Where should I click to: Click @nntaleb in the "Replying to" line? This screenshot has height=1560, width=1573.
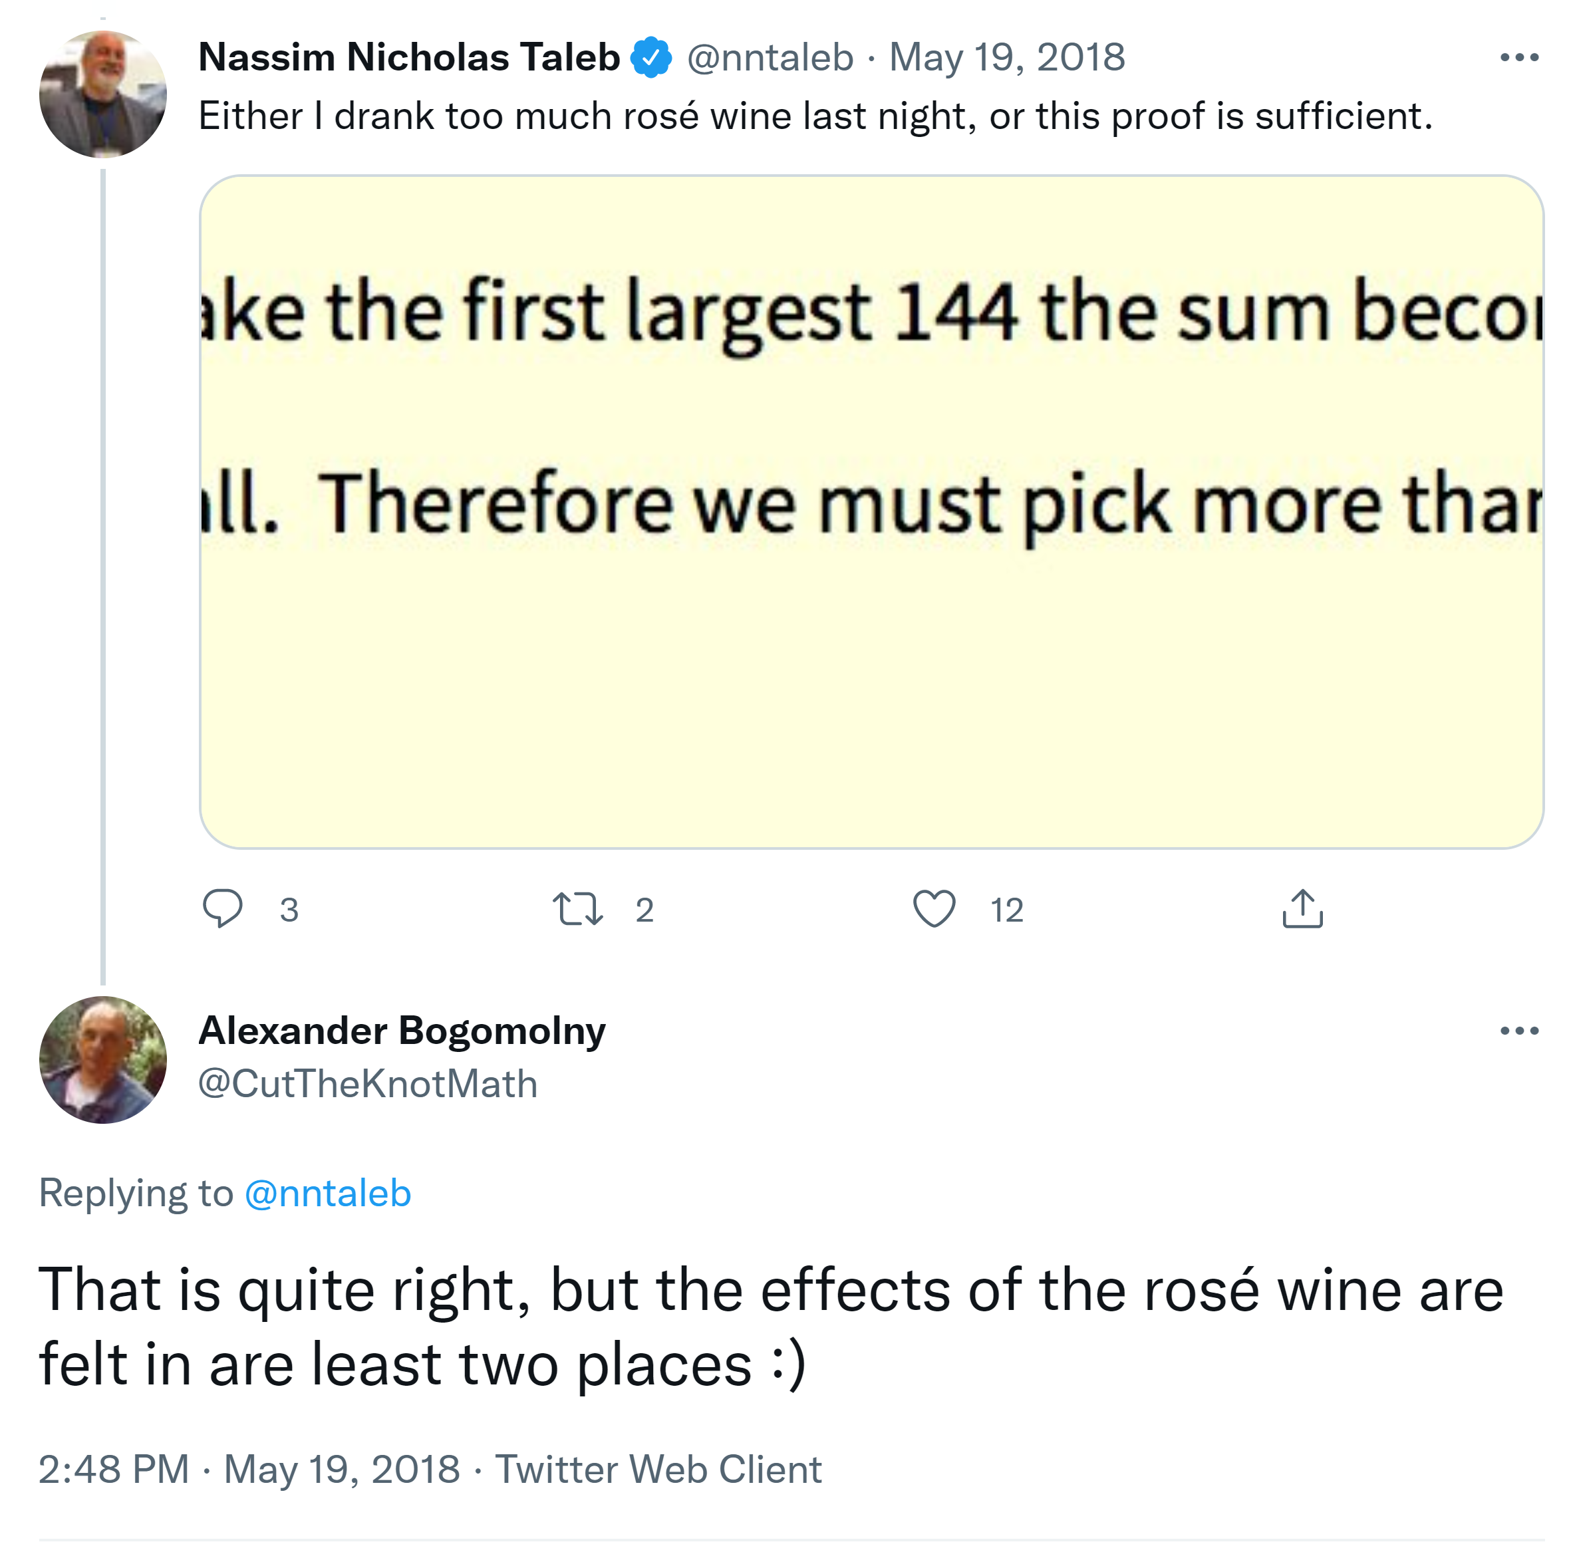pos(327,1194)
